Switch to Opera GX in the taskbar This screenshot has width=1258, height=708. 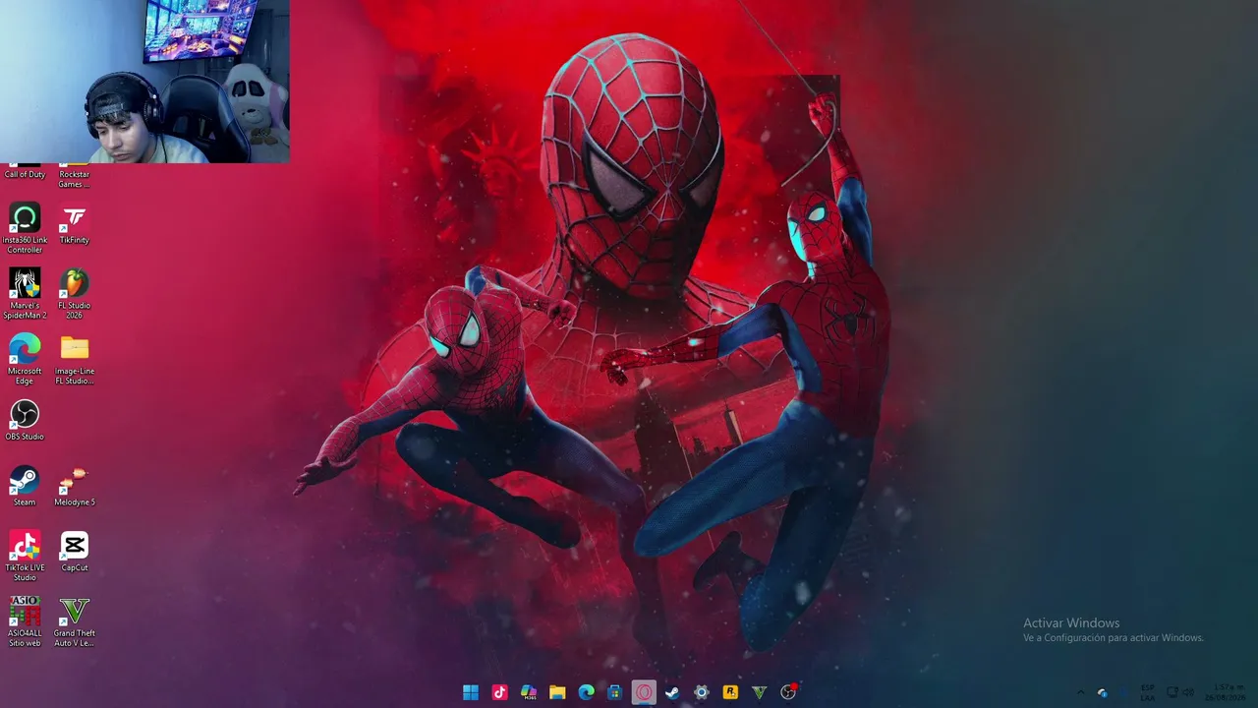tap(644, 692)
